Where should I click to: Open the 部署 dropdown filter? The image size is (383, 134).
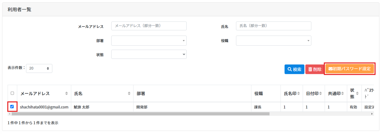click(149, 41)
